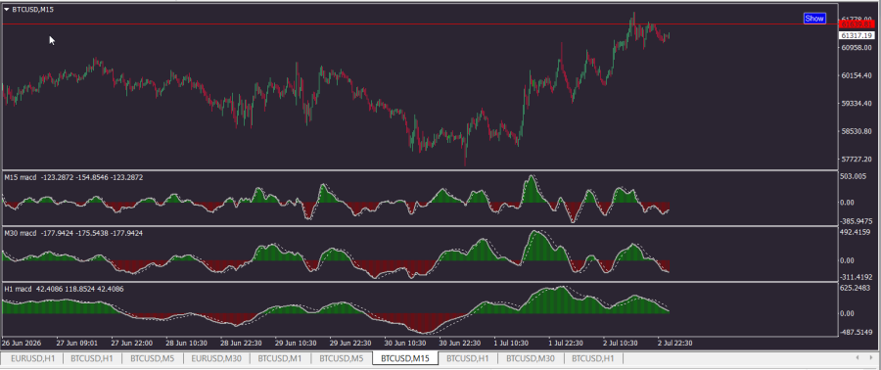This screenshot has width=881, height=370.
Task: Click the 28 Jun 10:30 time label
Action: point(188,343)
